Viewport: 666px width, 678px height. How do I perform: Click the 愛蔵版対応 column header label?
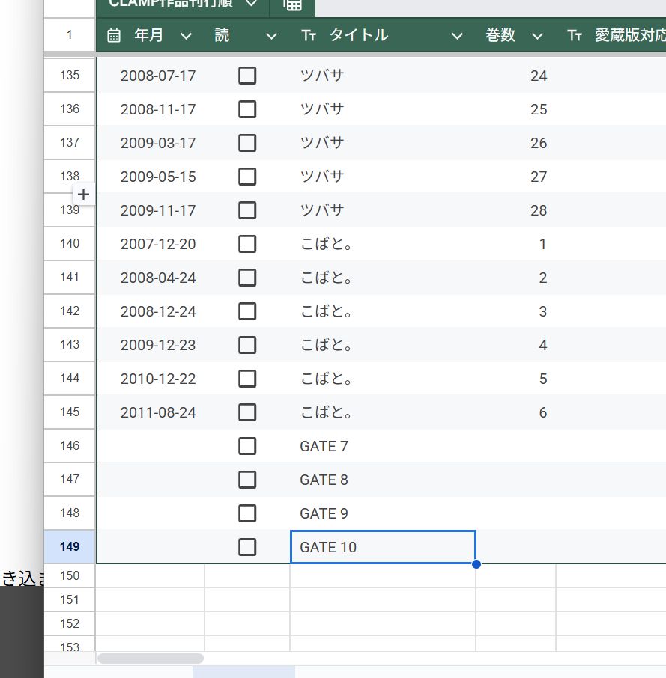point(630,35)
